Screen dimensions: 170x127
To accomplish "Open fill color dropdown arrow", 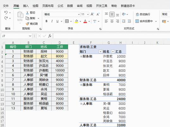I will click(80, 21).
